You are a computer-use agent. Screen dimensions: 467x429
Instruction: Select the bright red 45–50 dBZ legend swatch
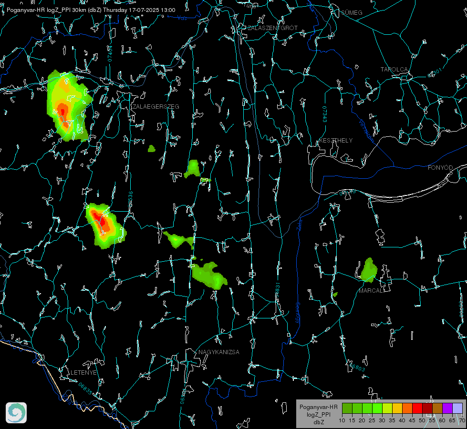point(417,408)
